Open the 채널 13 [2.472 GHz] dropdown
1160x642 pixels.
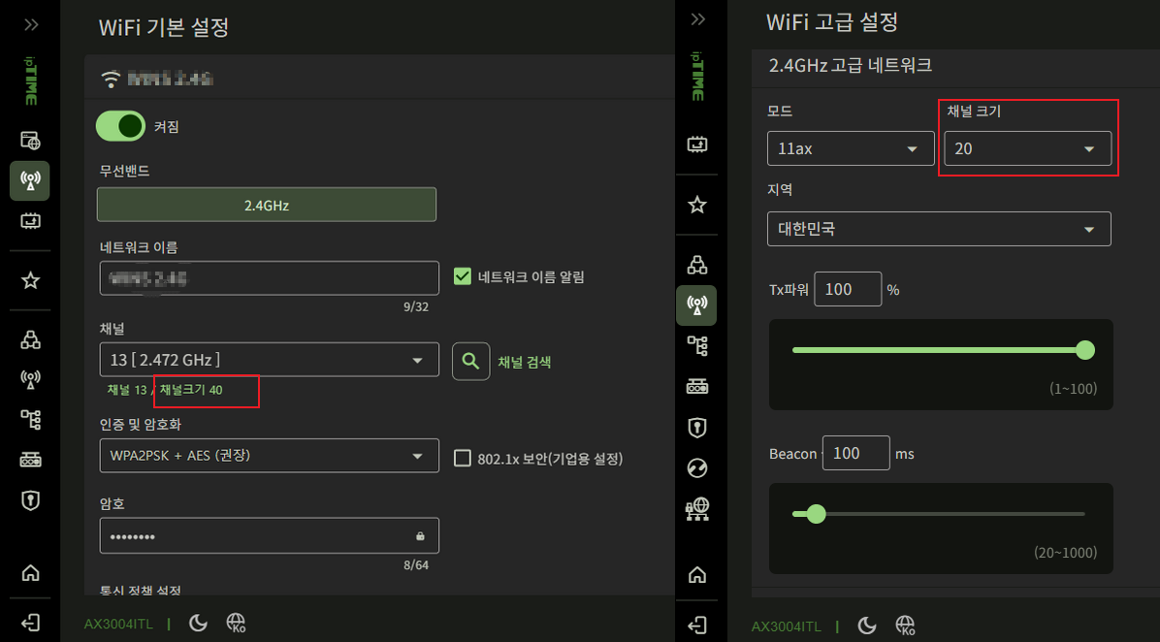tap(270, 360)
